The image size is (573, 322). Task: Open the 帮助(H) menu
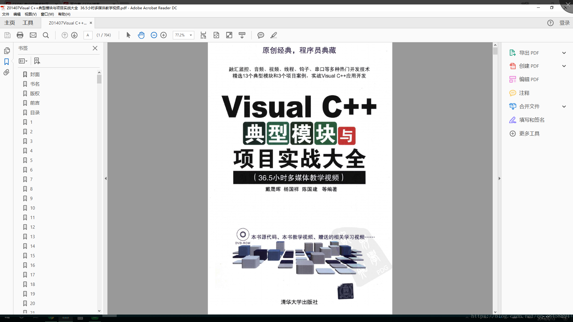(64, 14)
